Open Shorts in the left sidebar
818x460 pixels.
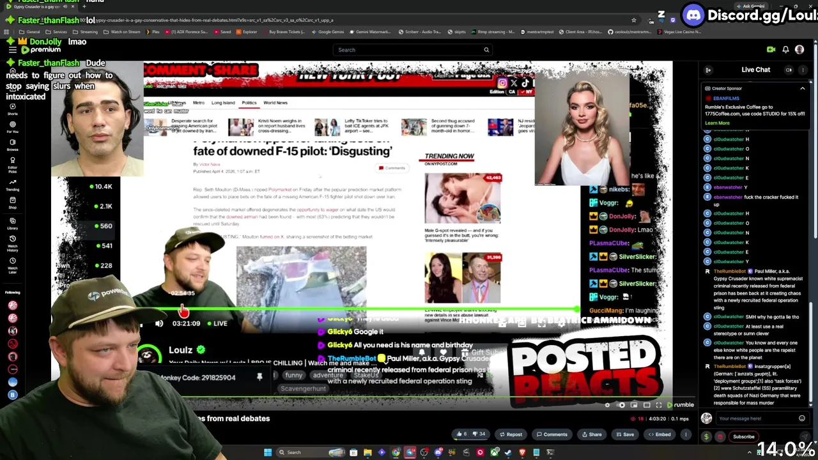[x=12, y=109]
